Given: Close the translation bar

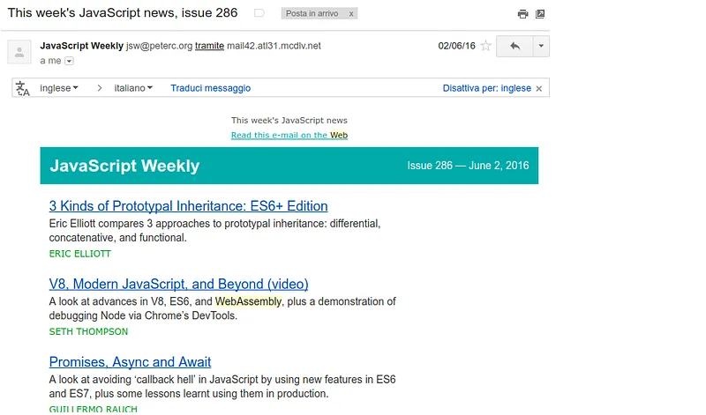Looking at the screenshot, I should pyautogui.click(x=540, y=88).
